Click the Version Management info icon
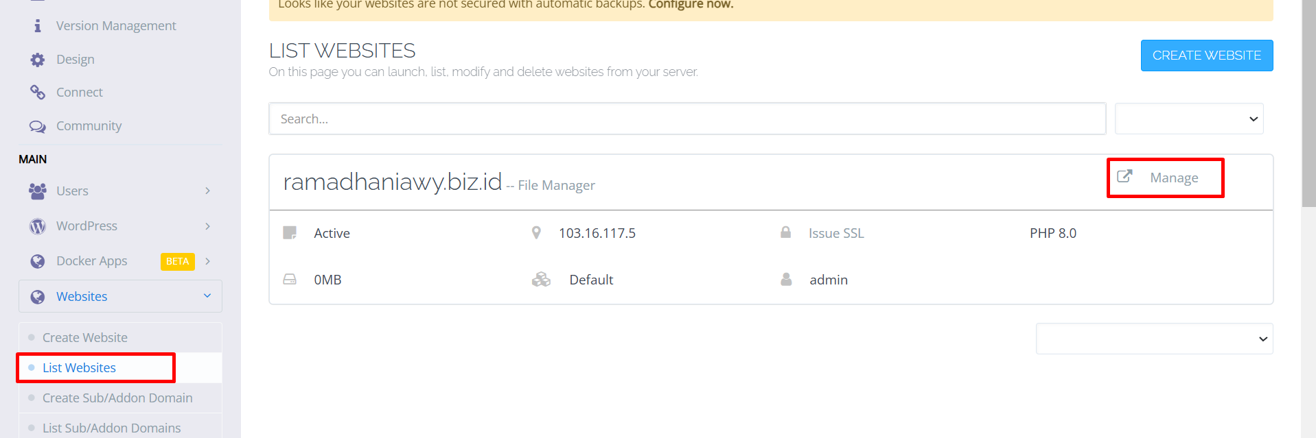This screenshot has width=1316, height=438. tap(38, 26)
